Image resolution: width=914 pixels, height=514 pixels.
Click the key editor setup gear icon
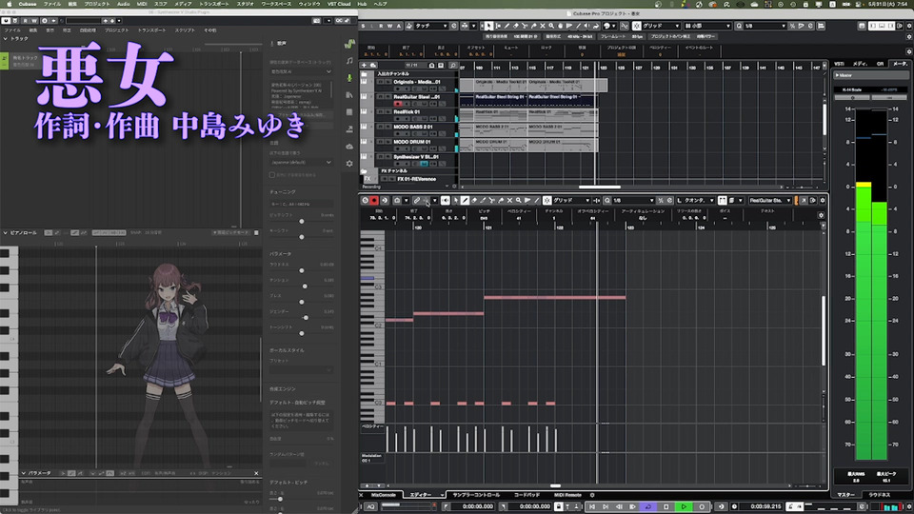(823, 200)
